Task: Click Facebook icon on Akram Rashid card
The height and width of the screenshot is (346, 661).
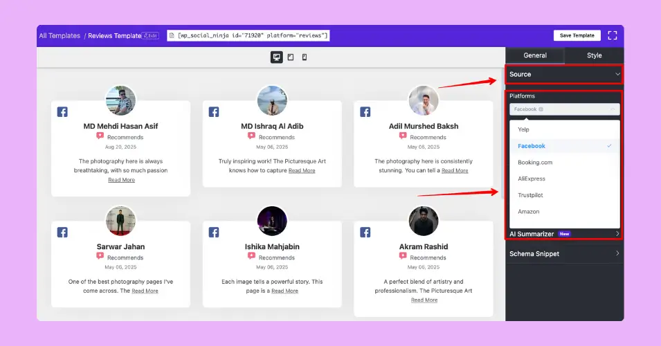Action: click(365, 233)
